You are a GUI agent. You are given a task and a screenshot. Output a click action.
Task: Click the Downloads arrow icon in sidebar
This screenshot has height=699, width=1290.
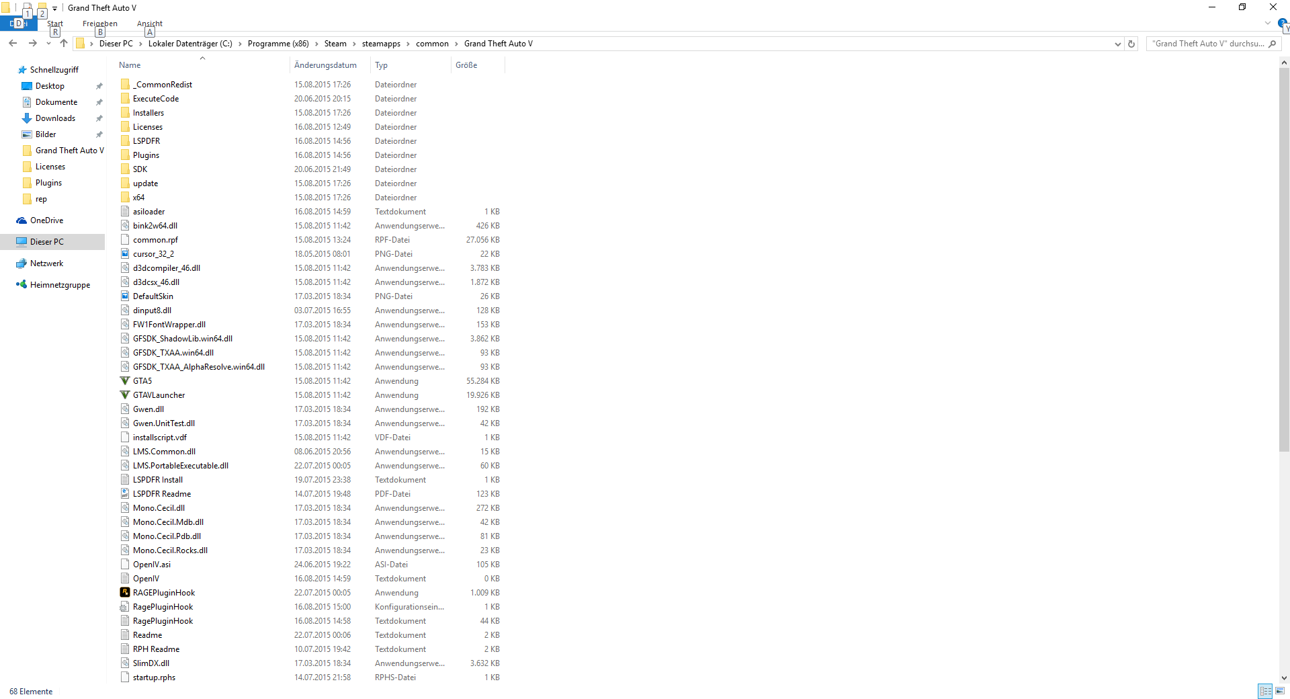click(27, 118)
